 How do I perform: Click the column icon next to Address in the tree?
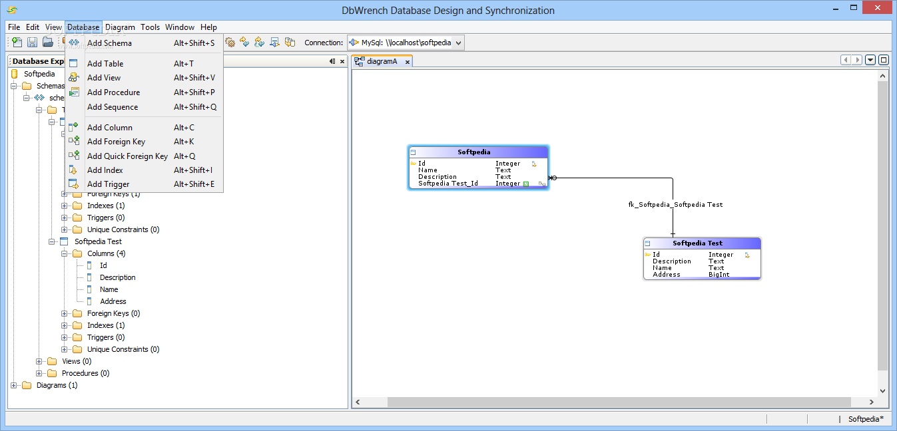89,301
